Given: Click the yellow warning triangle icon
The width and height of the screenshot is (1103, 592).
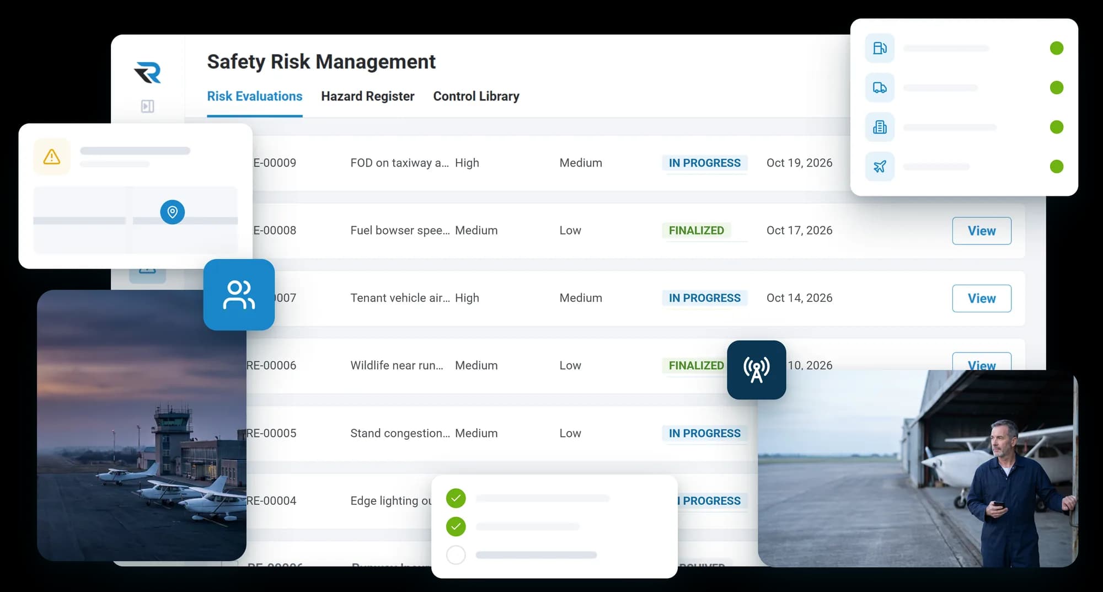Looking at the screenshot, I should (x=52, y=157).
